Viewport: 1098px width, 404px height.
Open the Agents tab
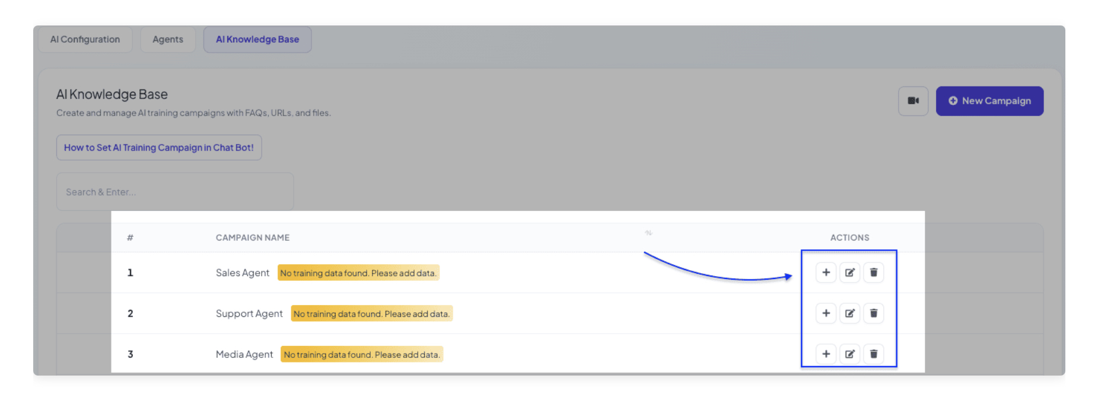click(x=168, y=39)
